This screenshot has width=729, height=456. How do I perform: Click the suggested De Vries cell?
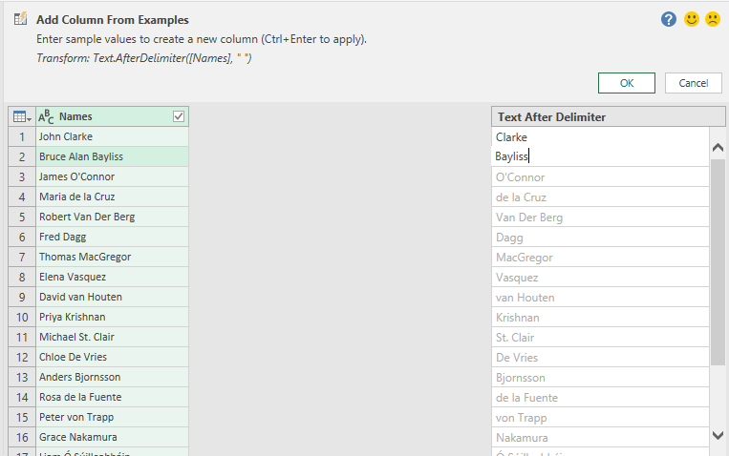600,357
